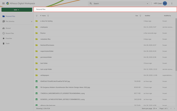Click the Shared people icon

4,28
